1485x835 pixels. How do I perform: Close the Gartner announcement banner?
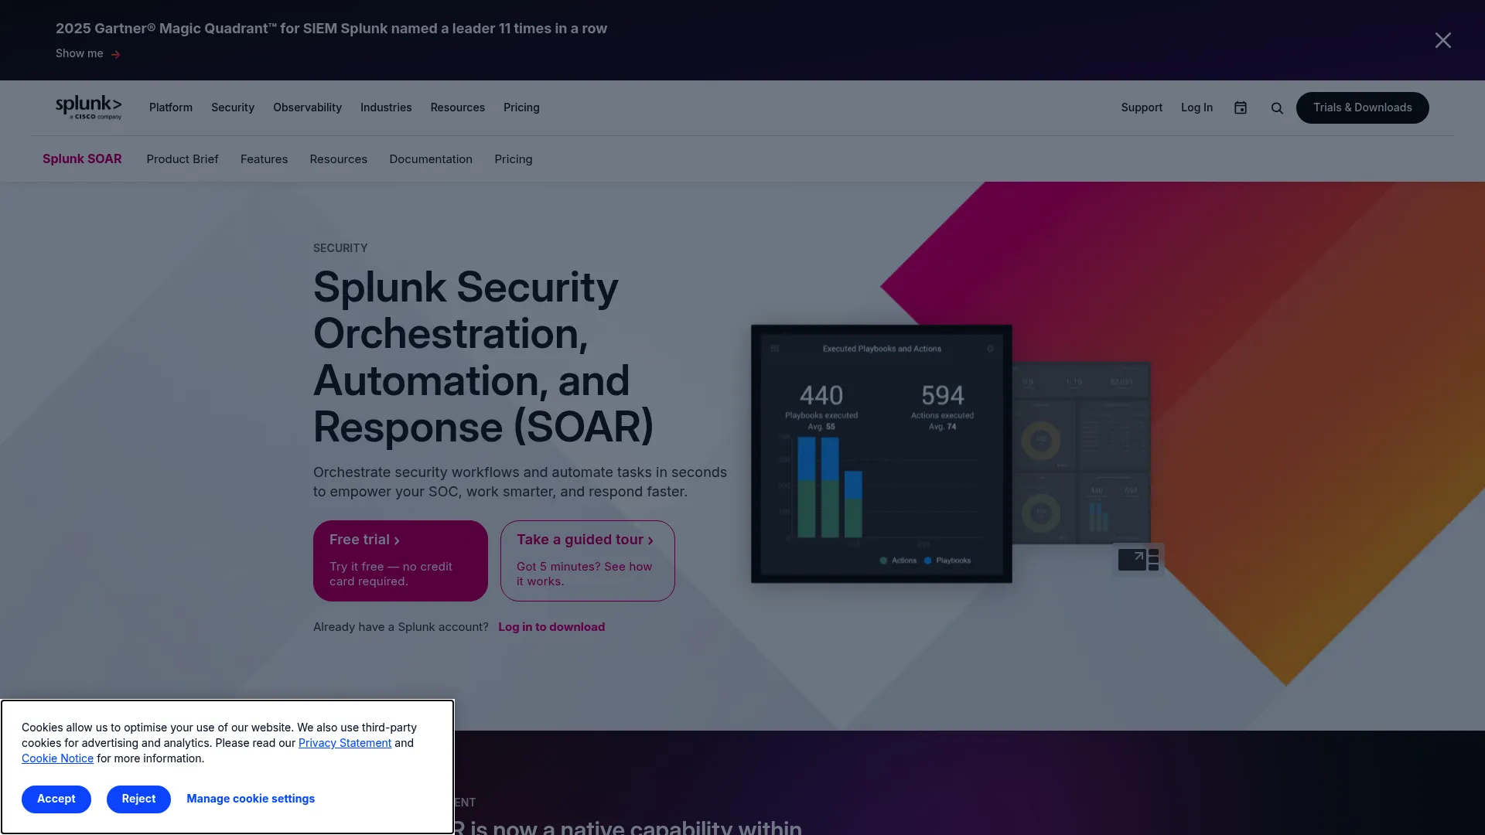tap(1442, 40)
